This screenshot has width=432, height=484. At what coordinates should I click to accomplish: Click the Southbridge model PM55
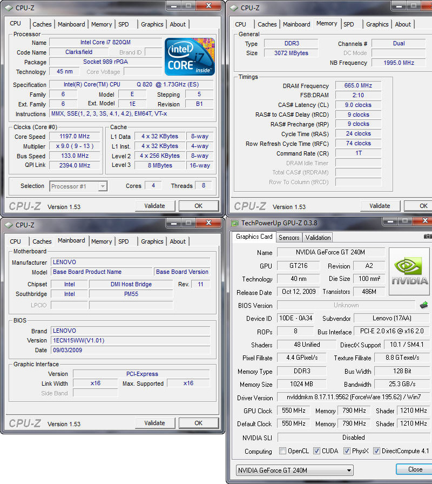point(131,294)
